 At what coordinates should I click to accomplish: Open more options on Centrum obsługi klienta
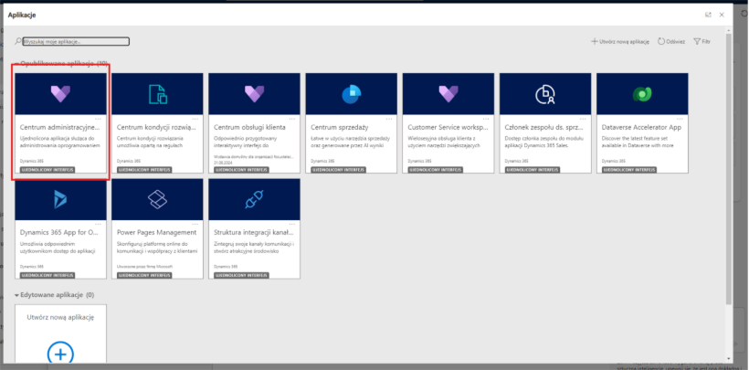point(292,119)
